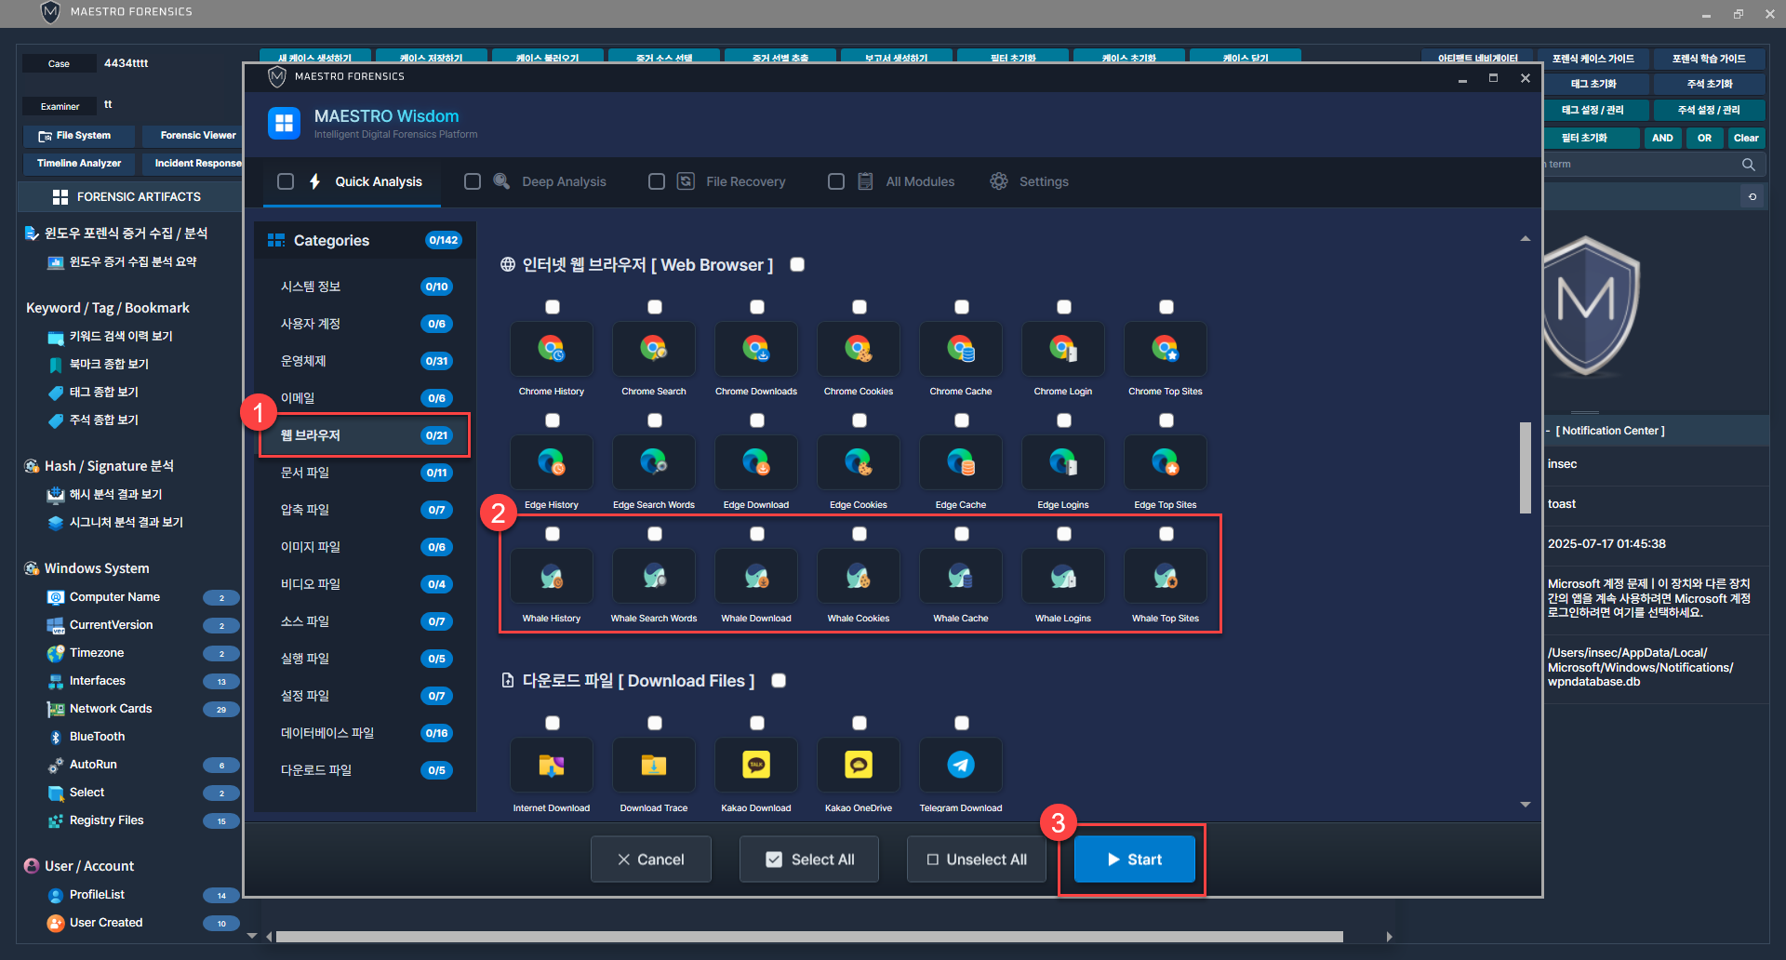Click the Telegram Download icon
The height and width of the screenshot is (960, 1786).
click(960, 766)
